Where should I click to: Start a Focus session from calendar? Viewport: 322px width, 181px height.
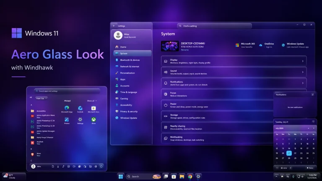pyautogui.click(x=310, y=168)
